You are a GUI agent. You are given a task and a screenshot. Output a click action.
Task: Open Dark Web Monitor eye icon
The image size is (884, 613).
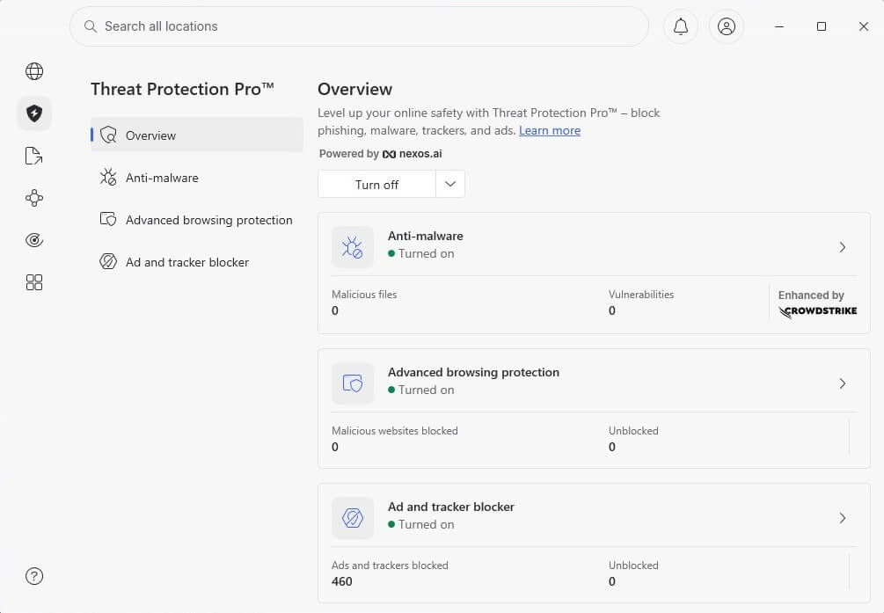click(x=33, y=239)
